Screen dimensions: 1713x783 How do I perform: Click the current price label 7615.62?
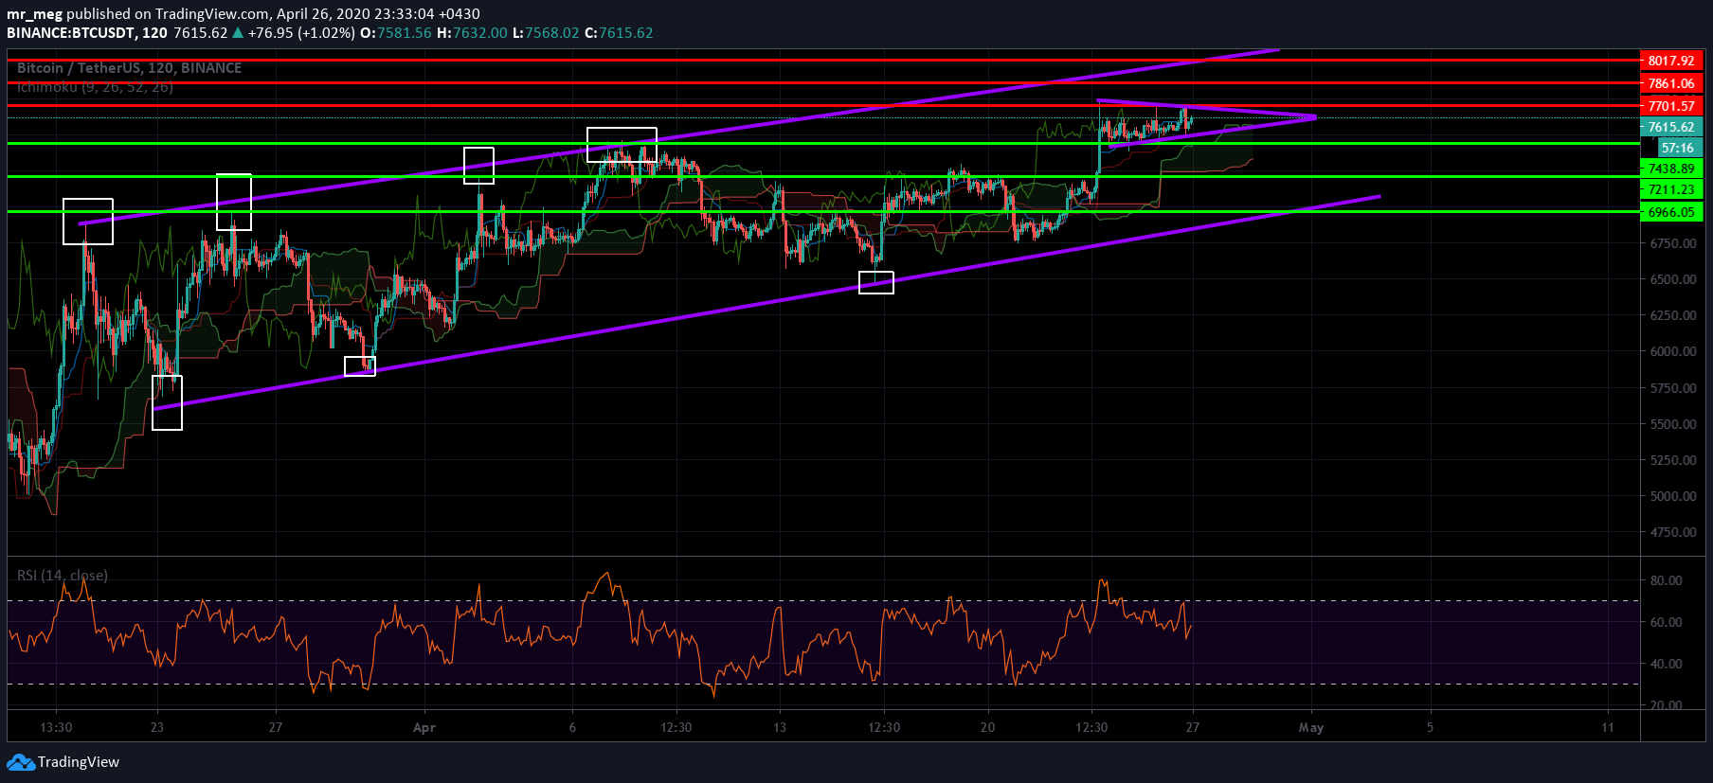1671,127
